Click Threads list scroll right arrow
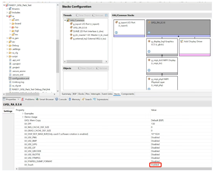Image resolution: width=214 pixels, height=172 pixels. tap(106, 62)
